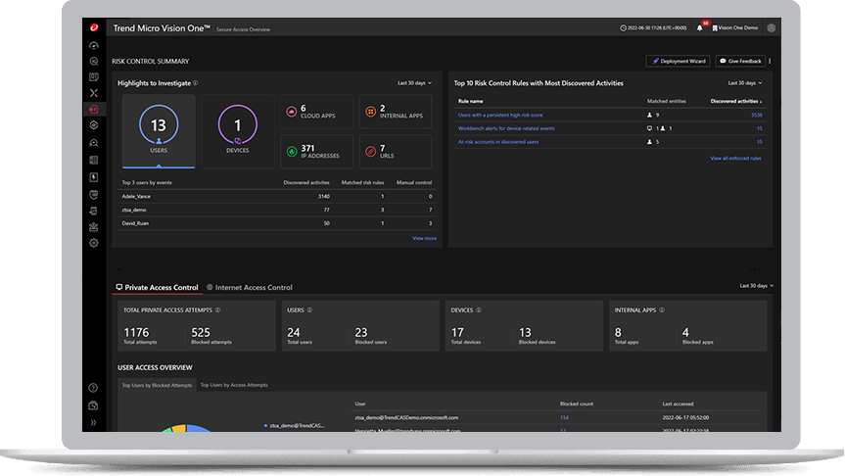Click the 525 Blocked attempts value
845x476 pixels.
(x=201, y=333)
